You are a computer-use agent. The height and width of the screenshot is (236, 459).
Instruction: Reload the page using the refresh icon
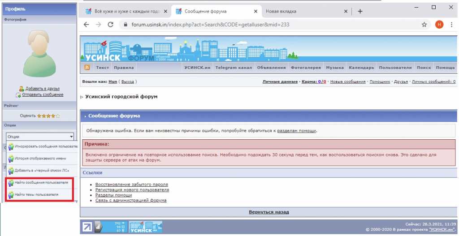[x=110, y=25]
